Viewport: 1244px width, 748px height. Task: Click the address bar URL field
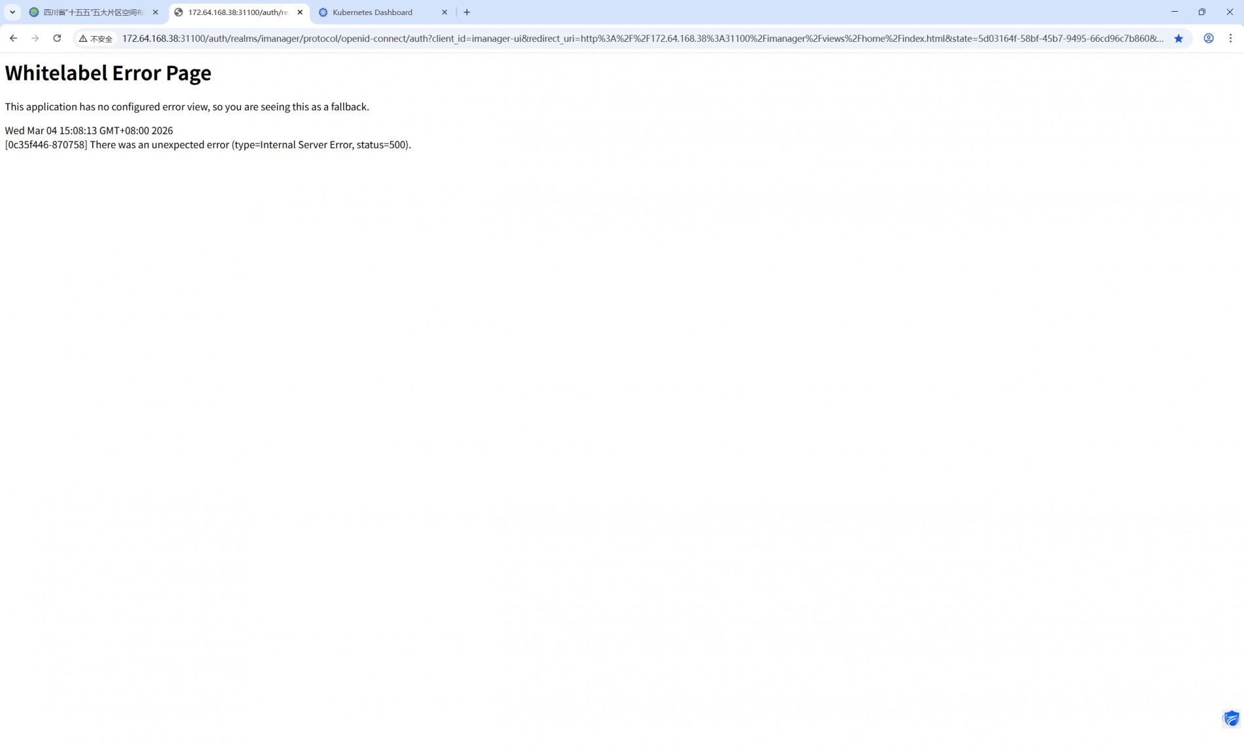click(642, 39)
